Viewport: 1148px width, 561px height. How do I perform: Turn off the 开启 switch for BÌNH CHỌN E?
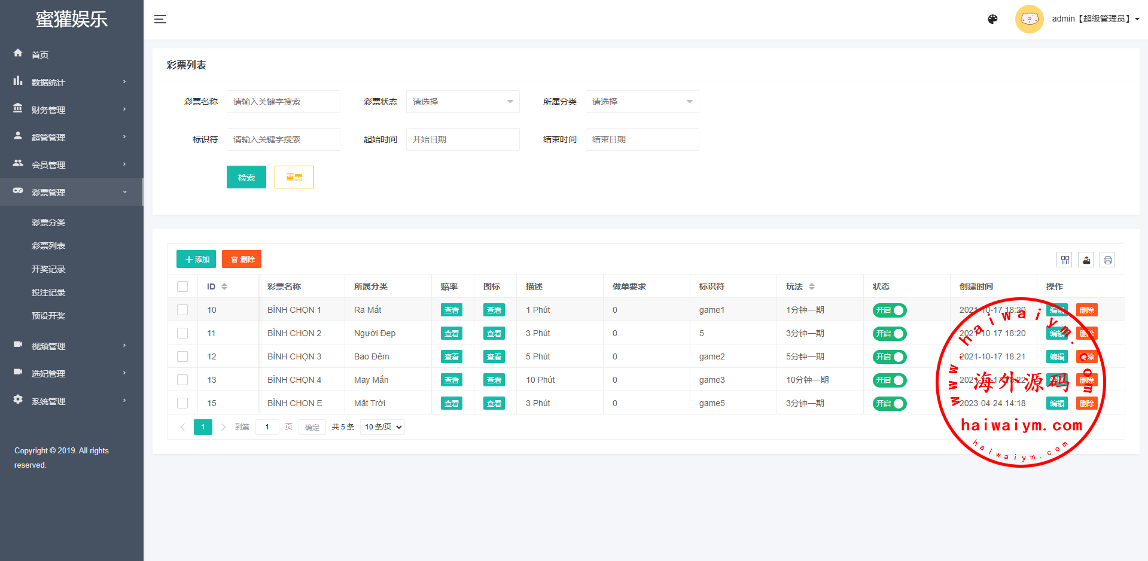pyautogui.click(x=890, y=404)
